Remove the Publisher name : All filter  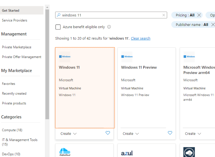coord(213,25)
